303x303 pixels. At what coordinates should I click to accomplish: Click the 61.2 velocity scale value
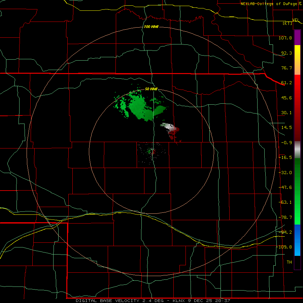tap(287, 83)
